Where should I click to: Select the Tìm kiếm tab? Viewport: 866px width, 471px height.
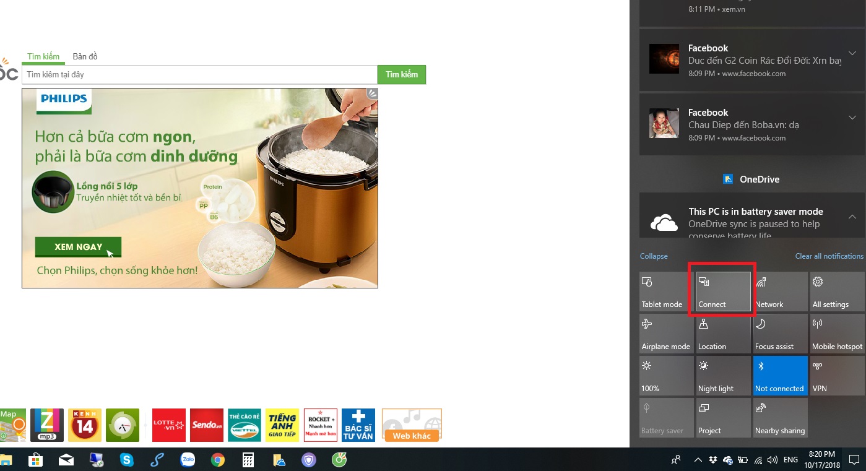(x=43, y=56)
